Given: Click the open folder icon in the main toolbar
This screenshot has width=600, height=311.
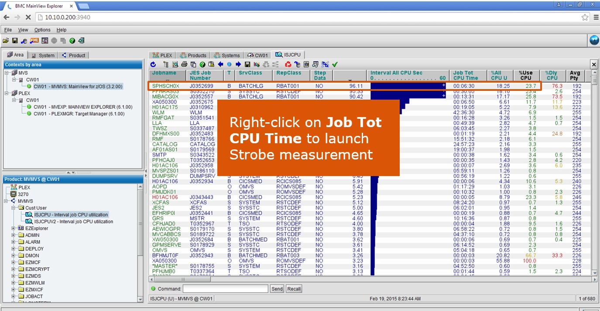Looking at the screenshot, I should click(6, 41).
